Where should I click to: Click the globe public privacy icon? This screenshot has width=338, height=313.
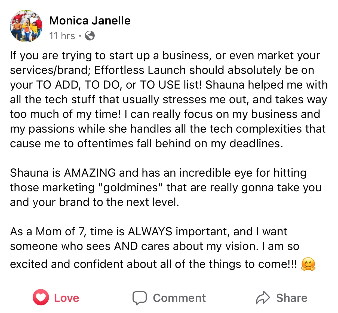[90, 36]
